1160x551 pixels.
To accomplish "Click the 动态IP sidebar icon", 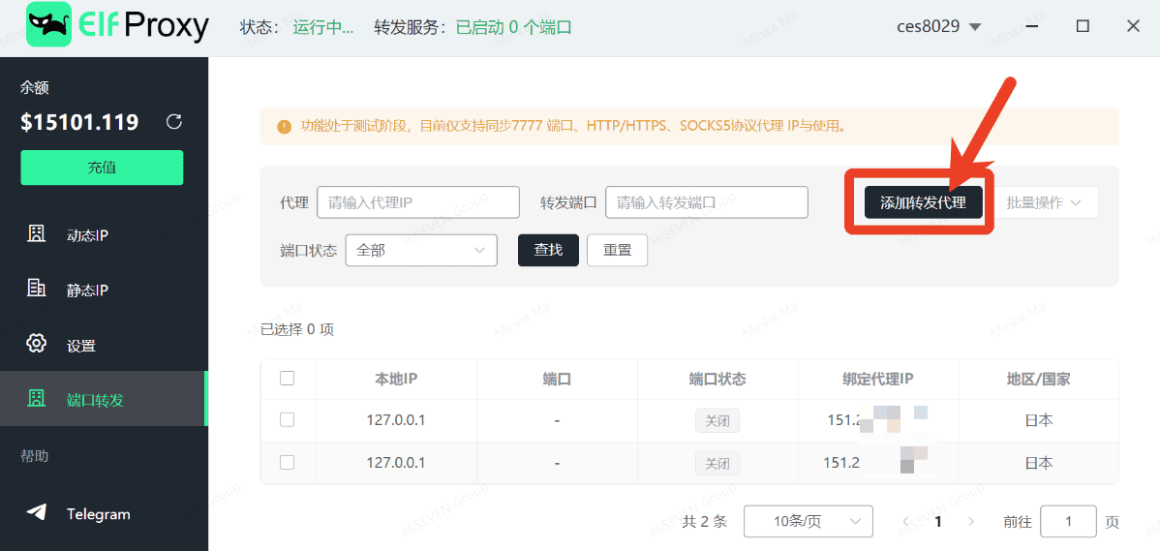I will click(37, 234).
